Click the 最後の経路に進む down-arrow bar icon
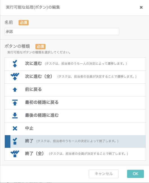This screenshot has width=149, height=183. click(15, 115)
